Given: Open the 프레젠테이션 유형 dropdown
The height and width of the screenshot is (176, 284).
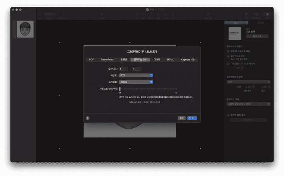Looking at the screenshot, I should [248, 82].
